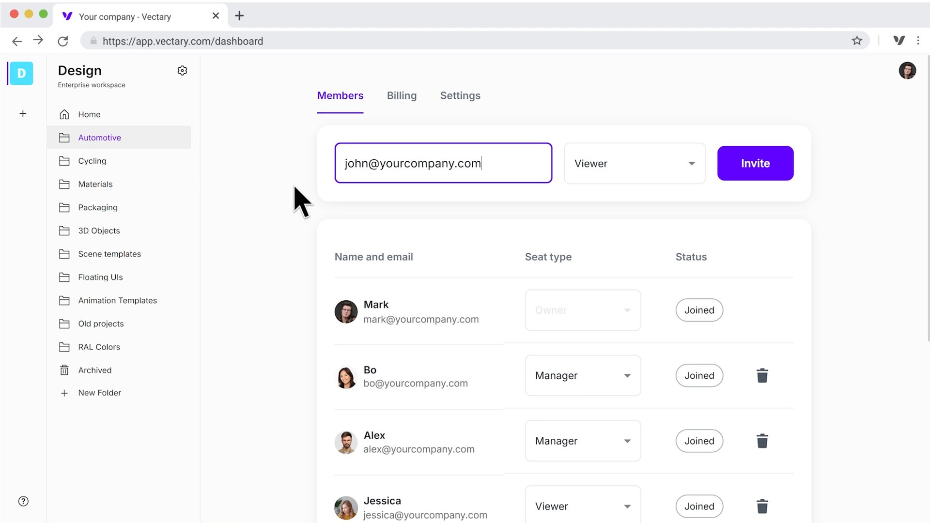
Task: Bookmark page with star icon
Action: 857,41
